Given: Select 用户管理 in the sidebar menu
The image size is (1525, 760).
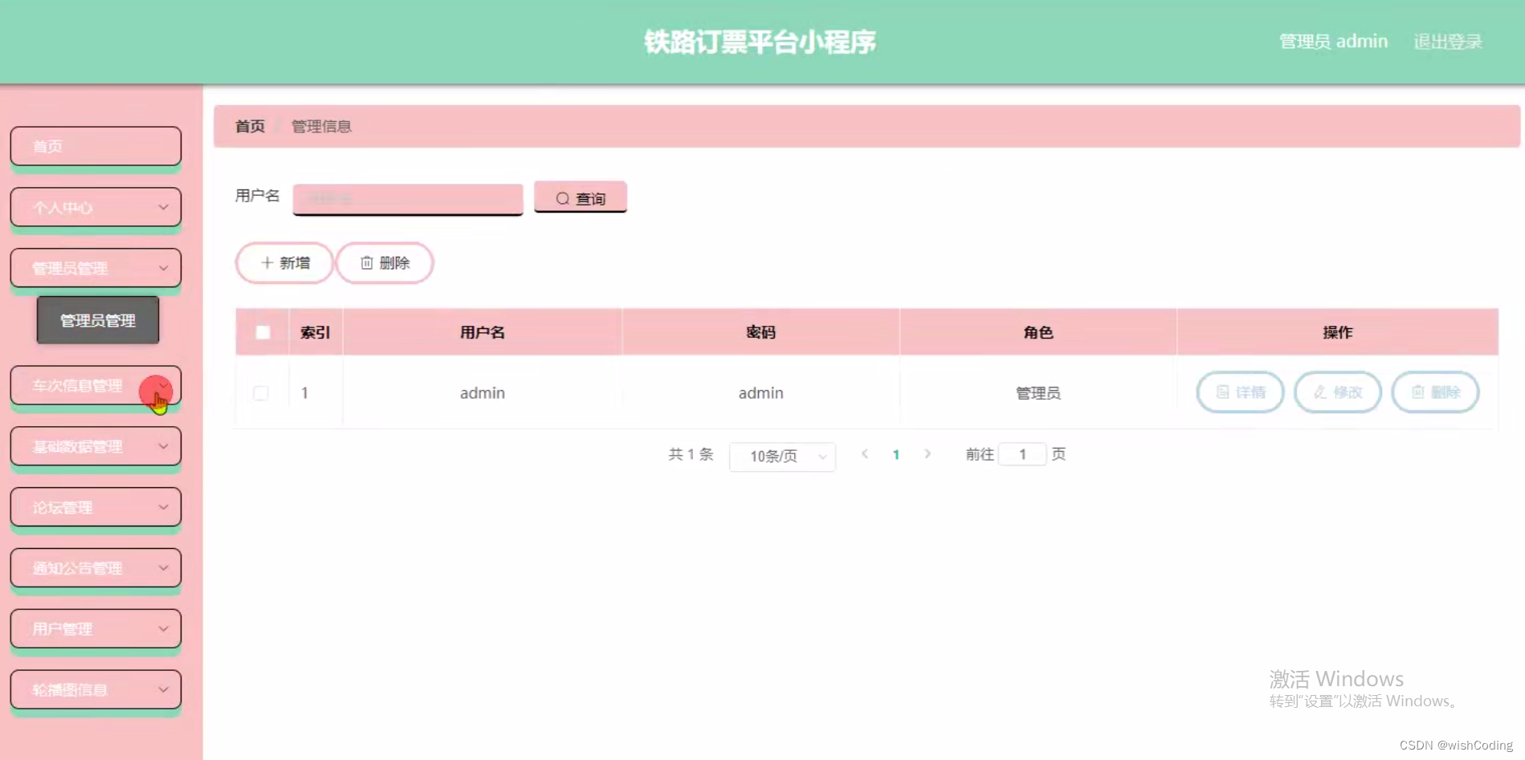Looking at the screenshot, I should coord(96,628).
